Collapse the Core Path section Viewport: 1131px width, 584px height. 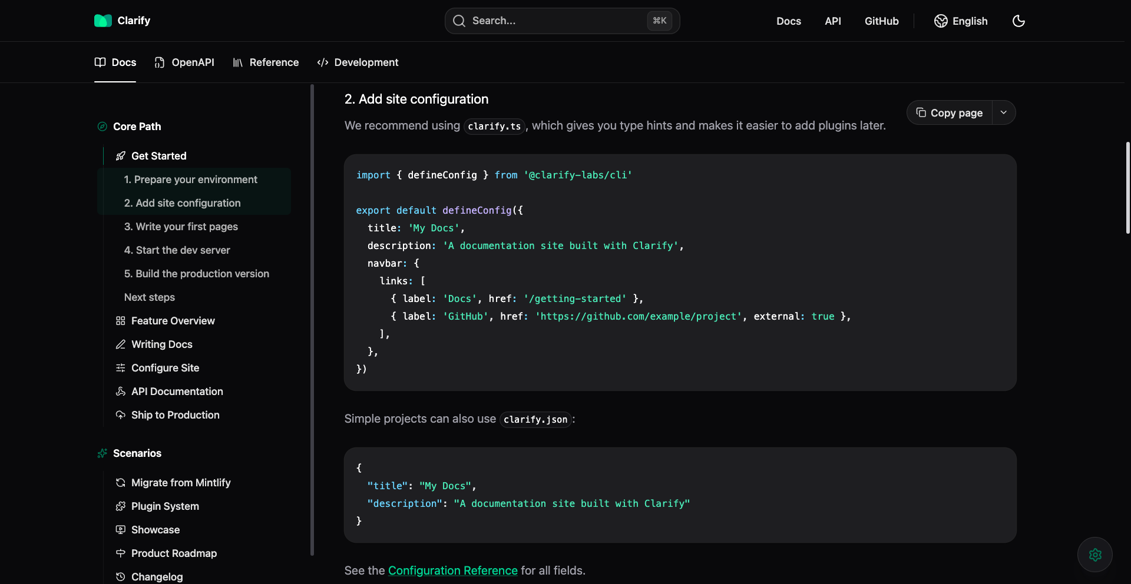coord(137,127)
